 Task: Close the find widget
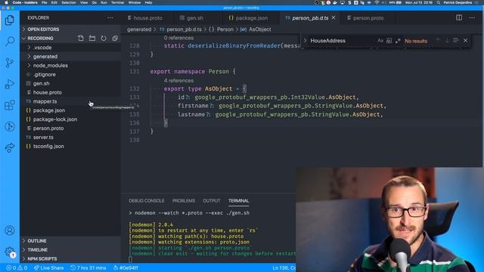point(465,40)
